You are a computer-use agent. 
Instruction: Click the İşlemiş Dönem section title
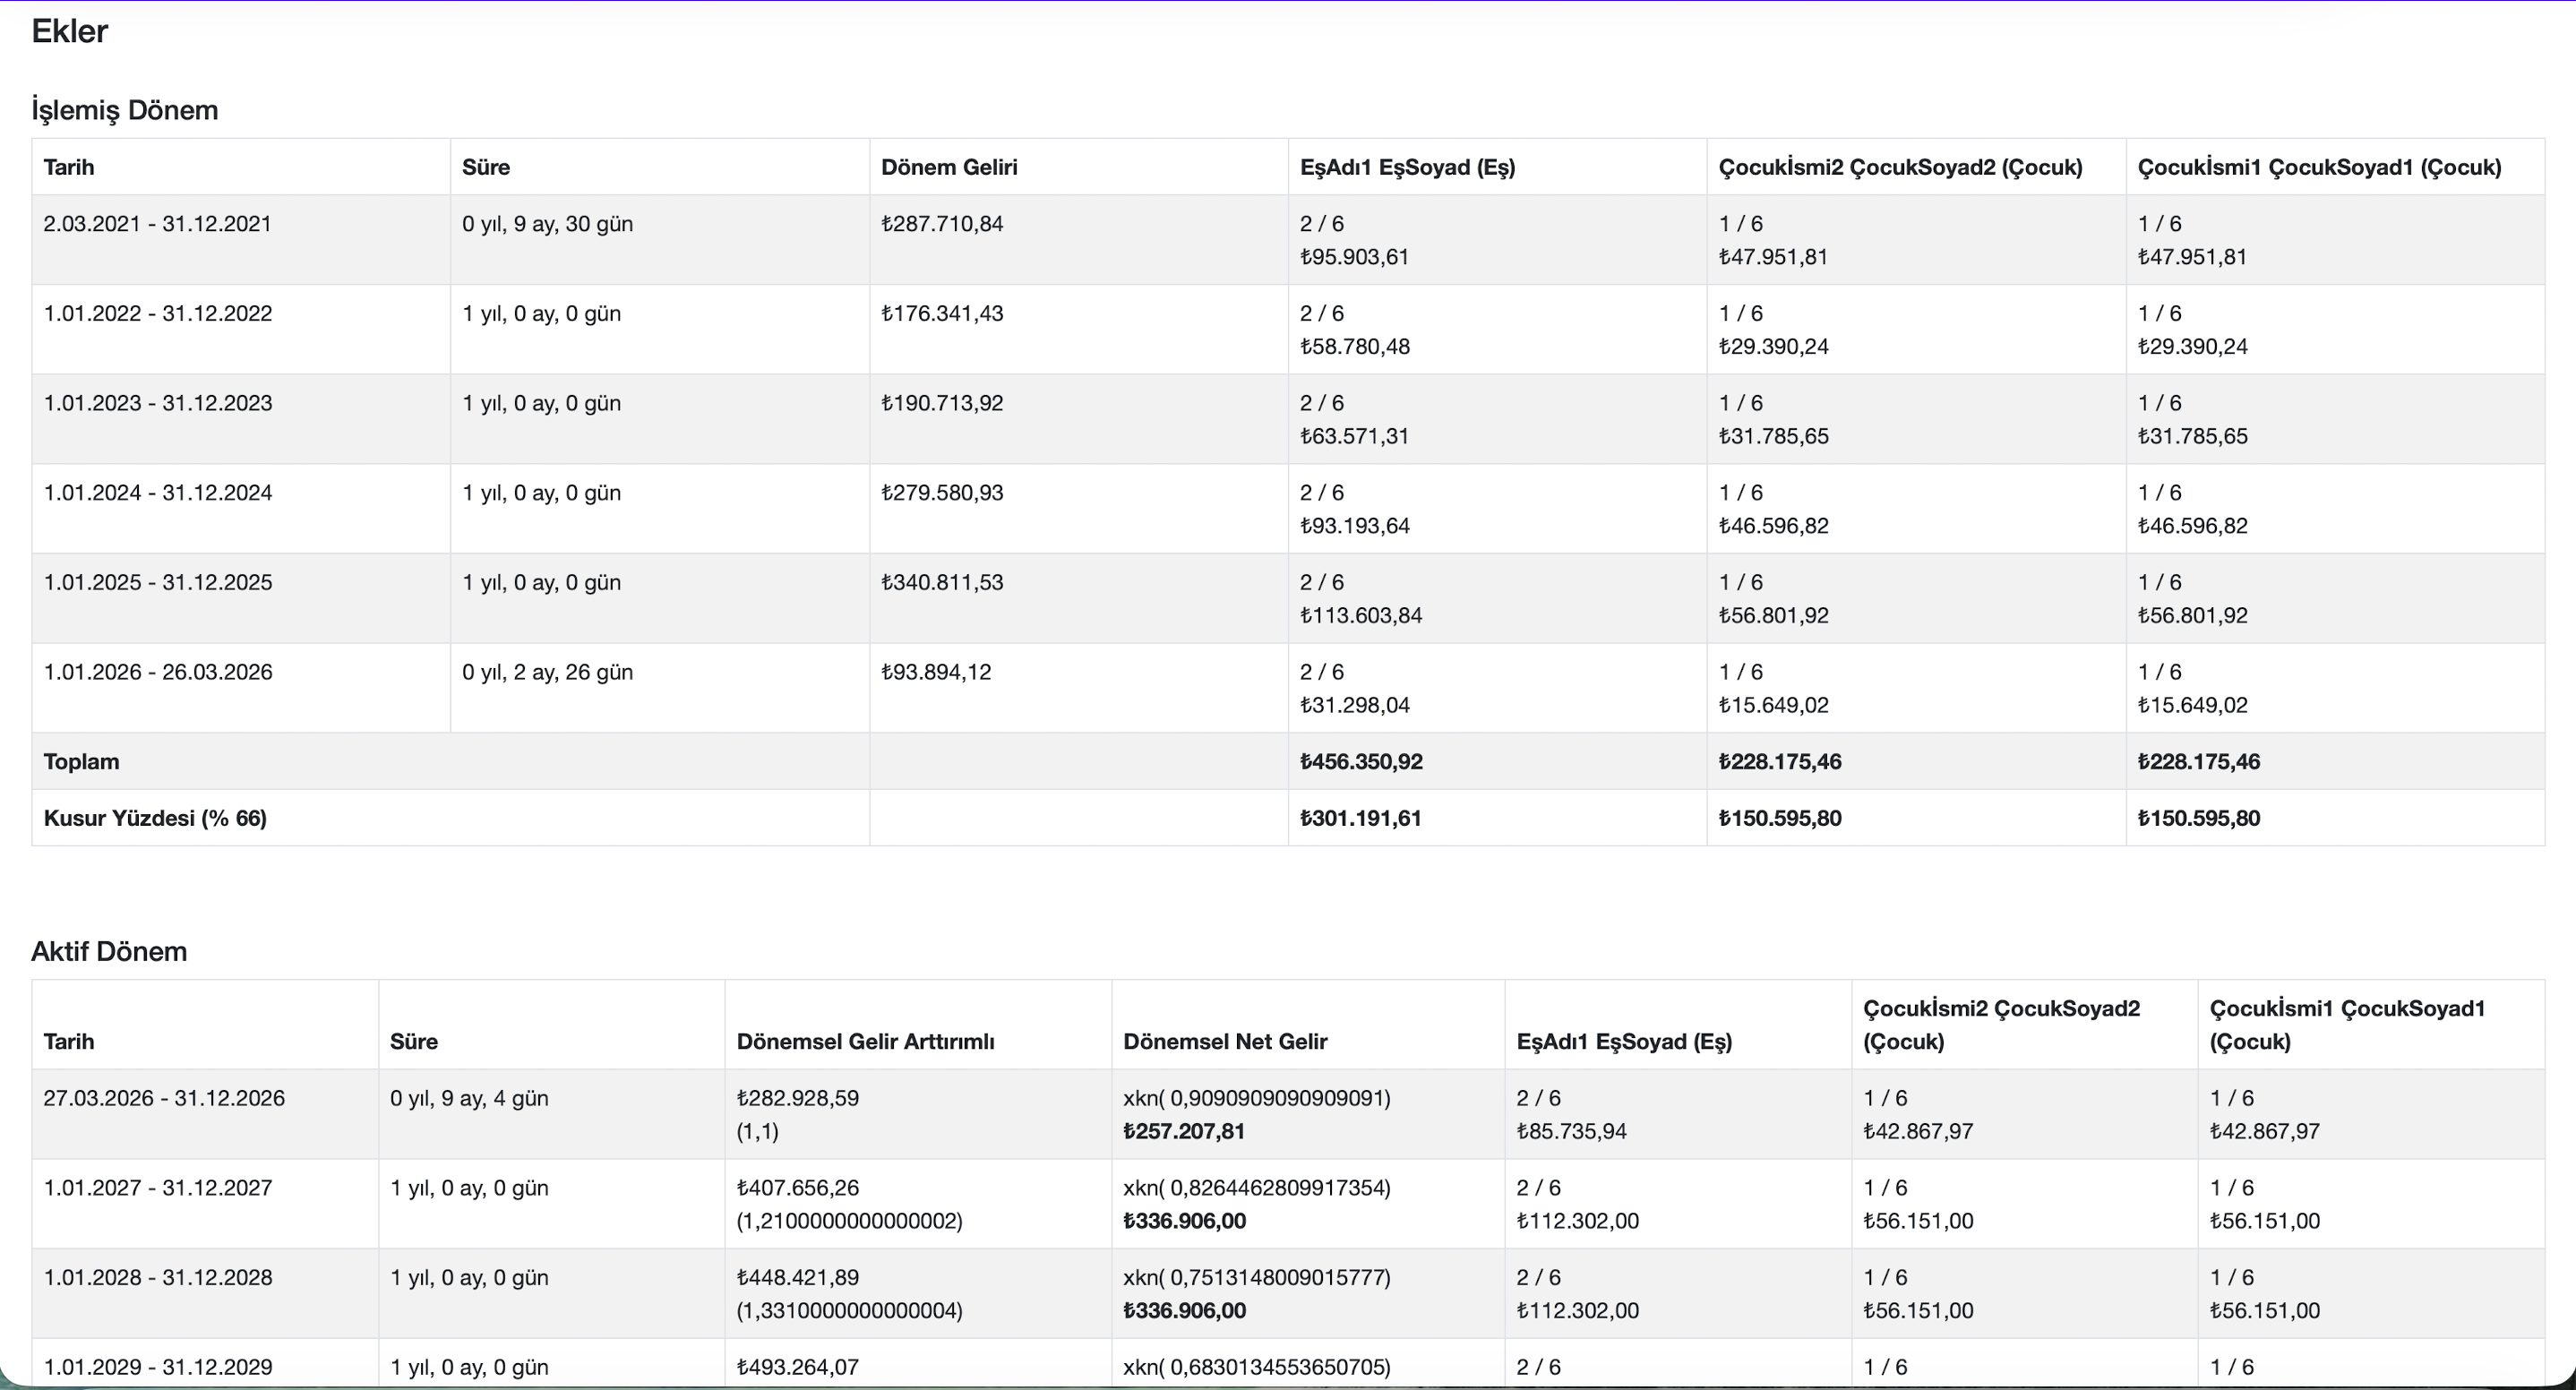tap(124, 109)
